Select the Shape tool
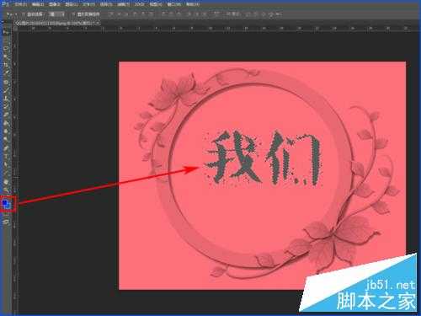The height and width of the screenshot is (316, 421). tap(6, 172)
